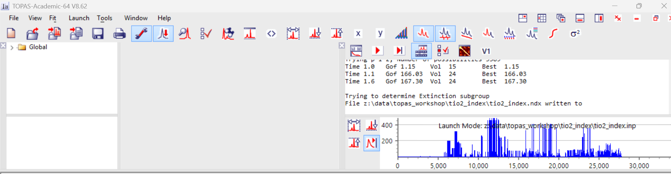The image size is (671, 174).
Task: Click the red Run refinement play button
Action: tap(377, 51)
